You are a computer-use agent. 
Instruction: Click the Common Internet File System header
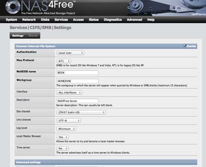(x=106, y=46)
